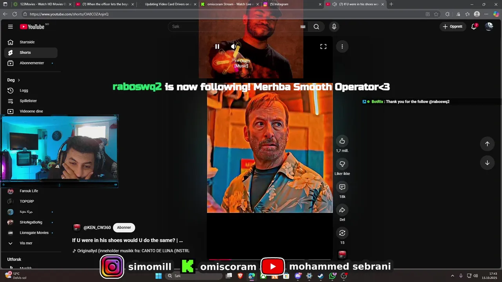The image size is (502, 282).
Task: Enter fullscreen on the Short
Action: point(323,47)
